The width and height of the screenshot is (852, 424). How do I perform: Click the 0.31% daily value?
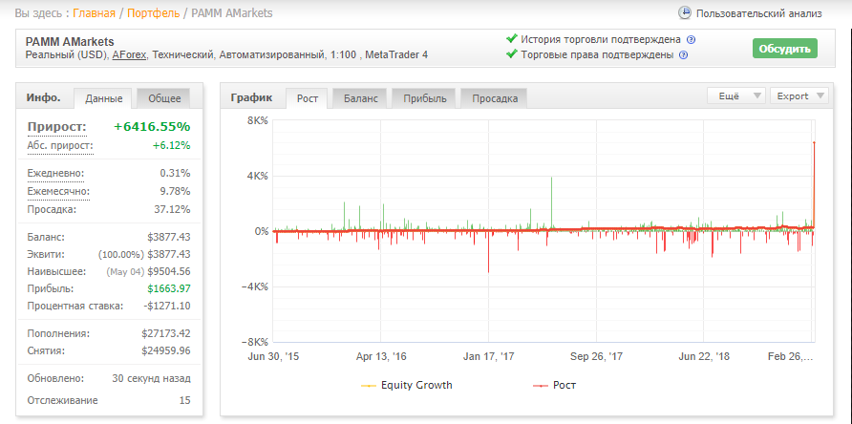click(x=173, y=174)
